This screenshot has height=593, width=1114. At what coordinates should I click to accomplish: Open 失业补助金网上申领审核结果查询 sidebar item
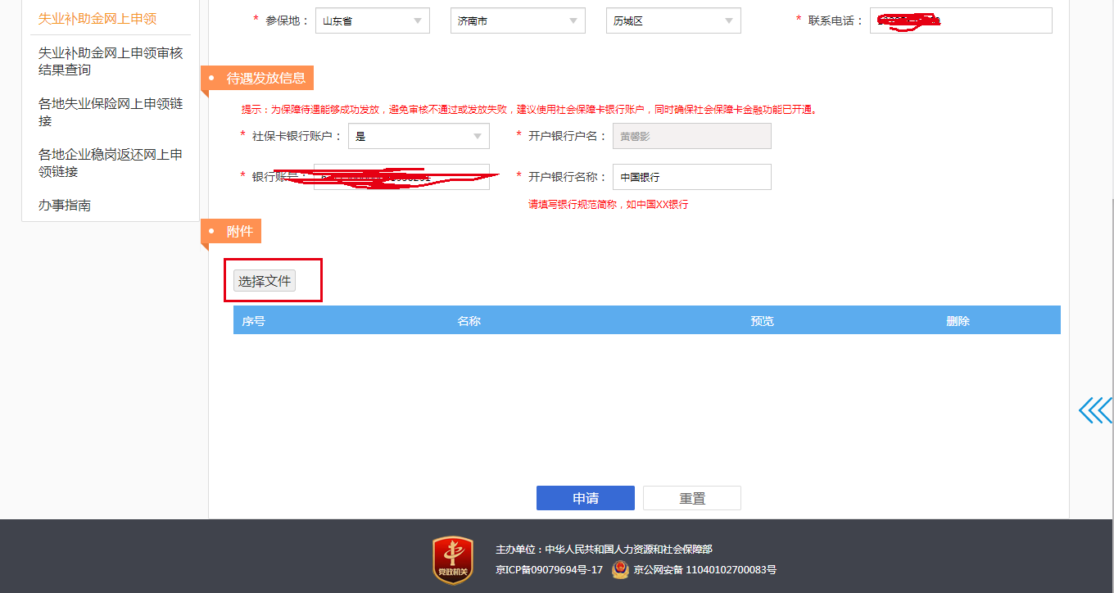tap(111, 61)
